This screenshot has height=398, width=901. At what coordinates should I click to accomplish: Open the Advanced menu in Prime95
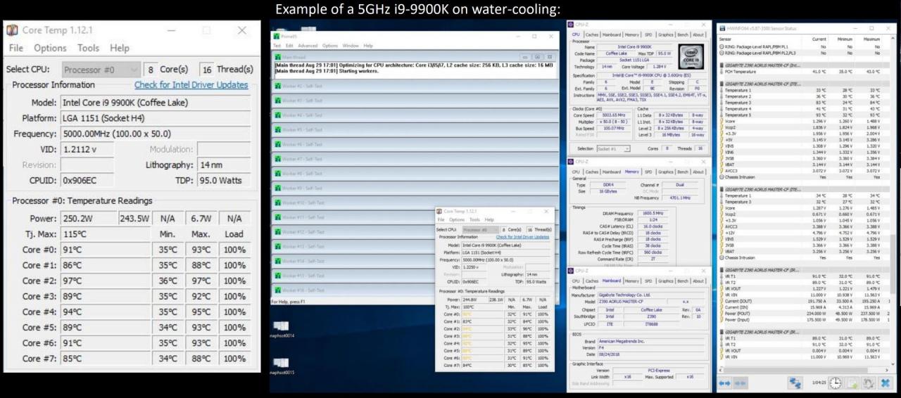(308, 46)
